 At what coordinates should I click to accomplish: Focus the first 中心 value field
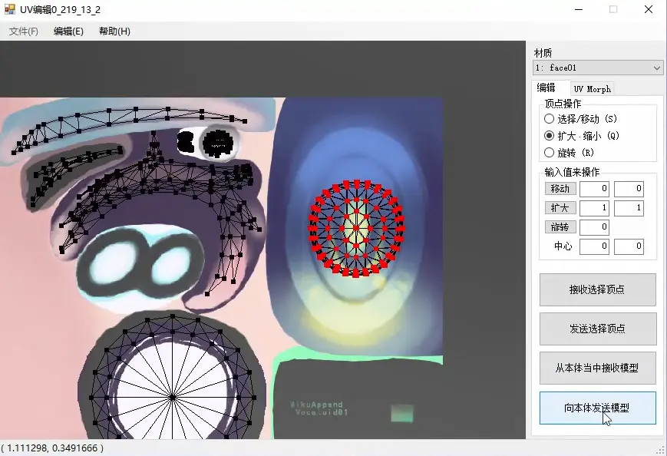(x=594, y=246)
